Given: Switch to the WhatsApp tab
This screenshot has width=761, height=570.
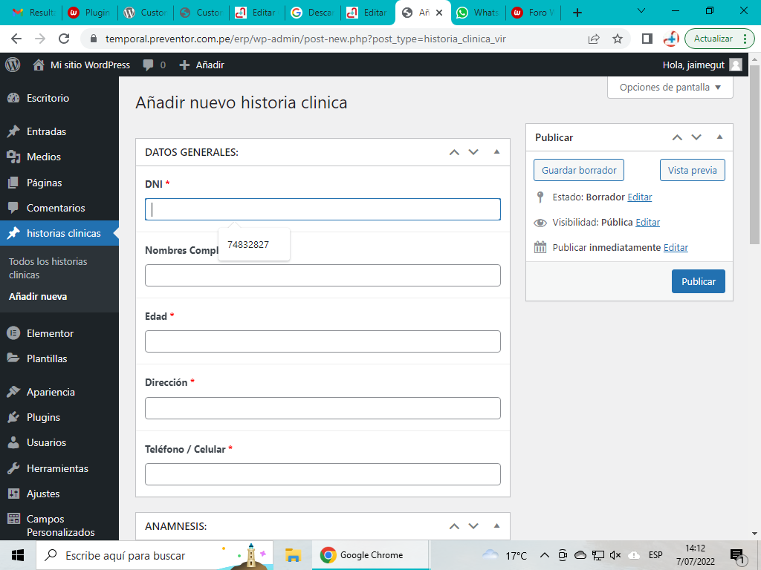Looking at the screenshot, I should [x=478, y=13].
